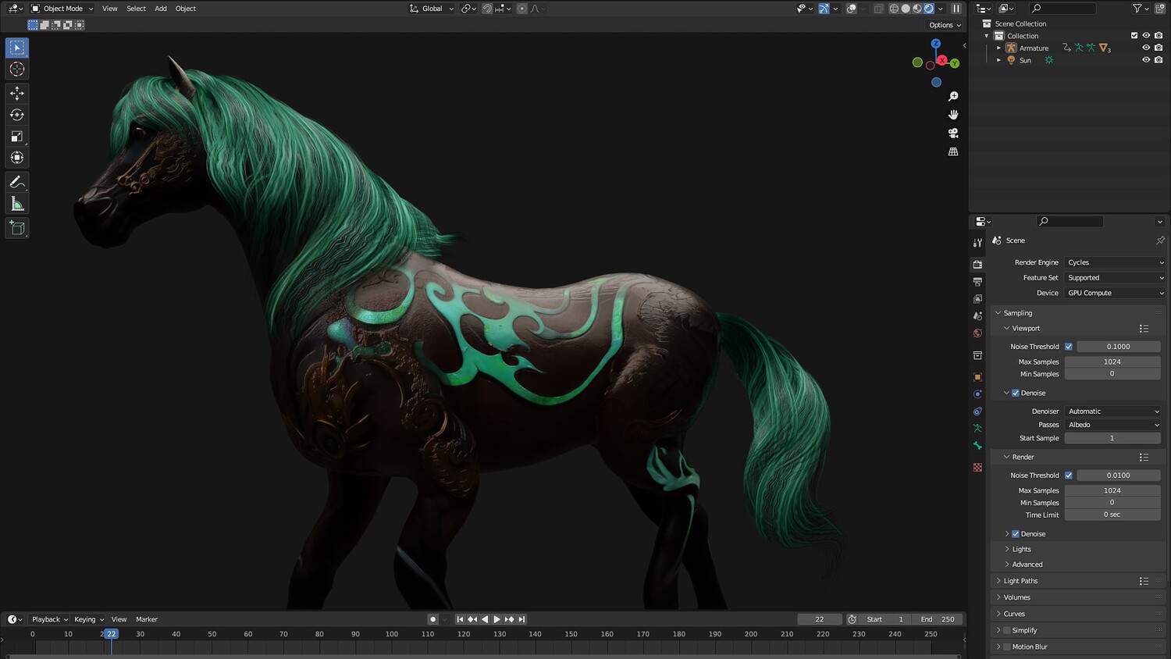Expand the Light Paths panel
1171x659 pixels.
[1020, 581]
